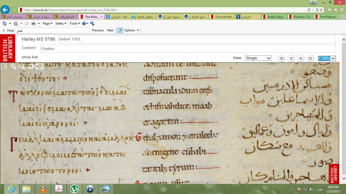Open the View mode Single dropdown
The width and height of the screenshot is (346, 194).
[x=258, y=58]
